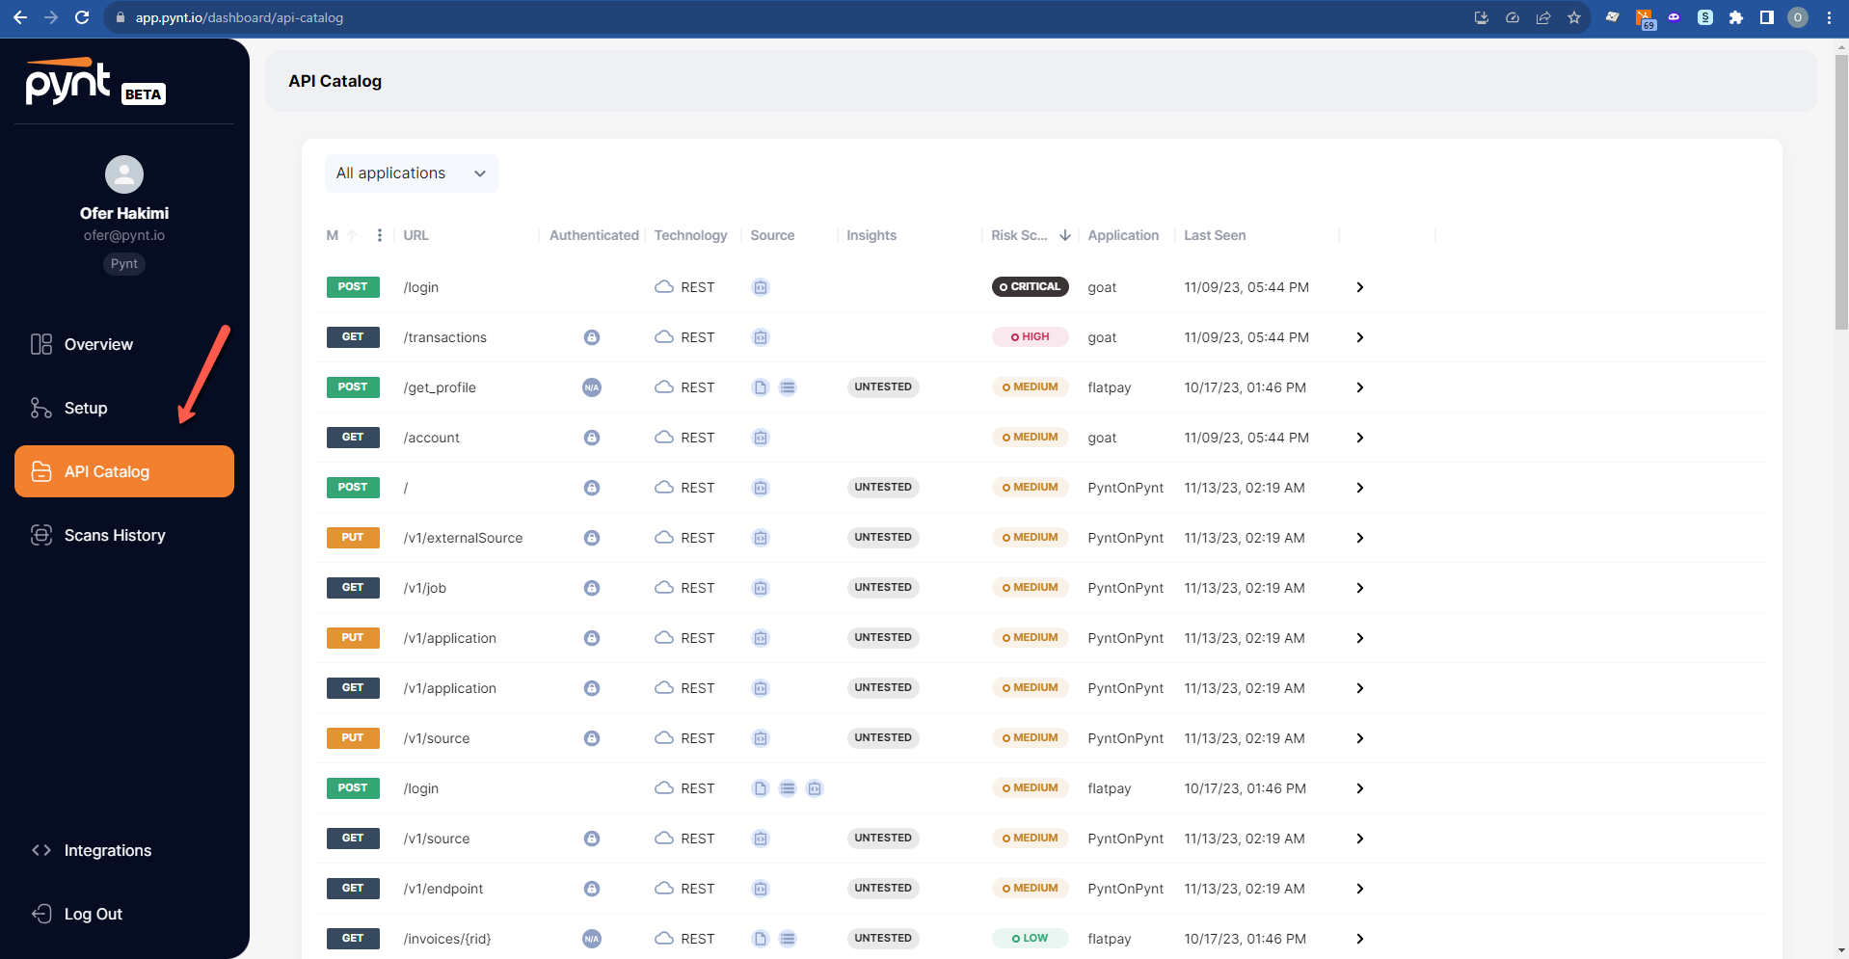Viewport: 1849px width, 959px height.
Task: Click the lock icon in /transactions row
Action: (x=592, y=337)
